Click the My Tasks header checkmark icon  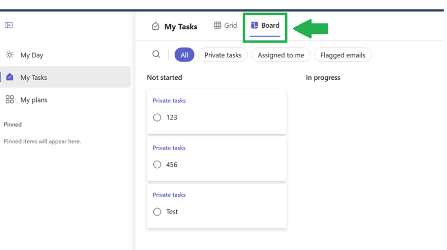tap(155, 26)
